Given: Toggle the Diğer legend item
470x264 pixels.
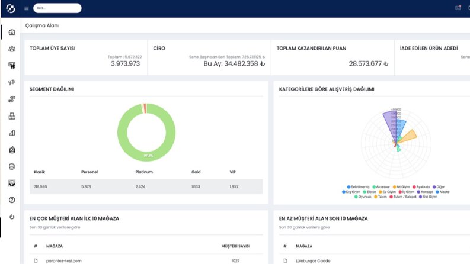Looking at the screenshot, I should [439, 187].
